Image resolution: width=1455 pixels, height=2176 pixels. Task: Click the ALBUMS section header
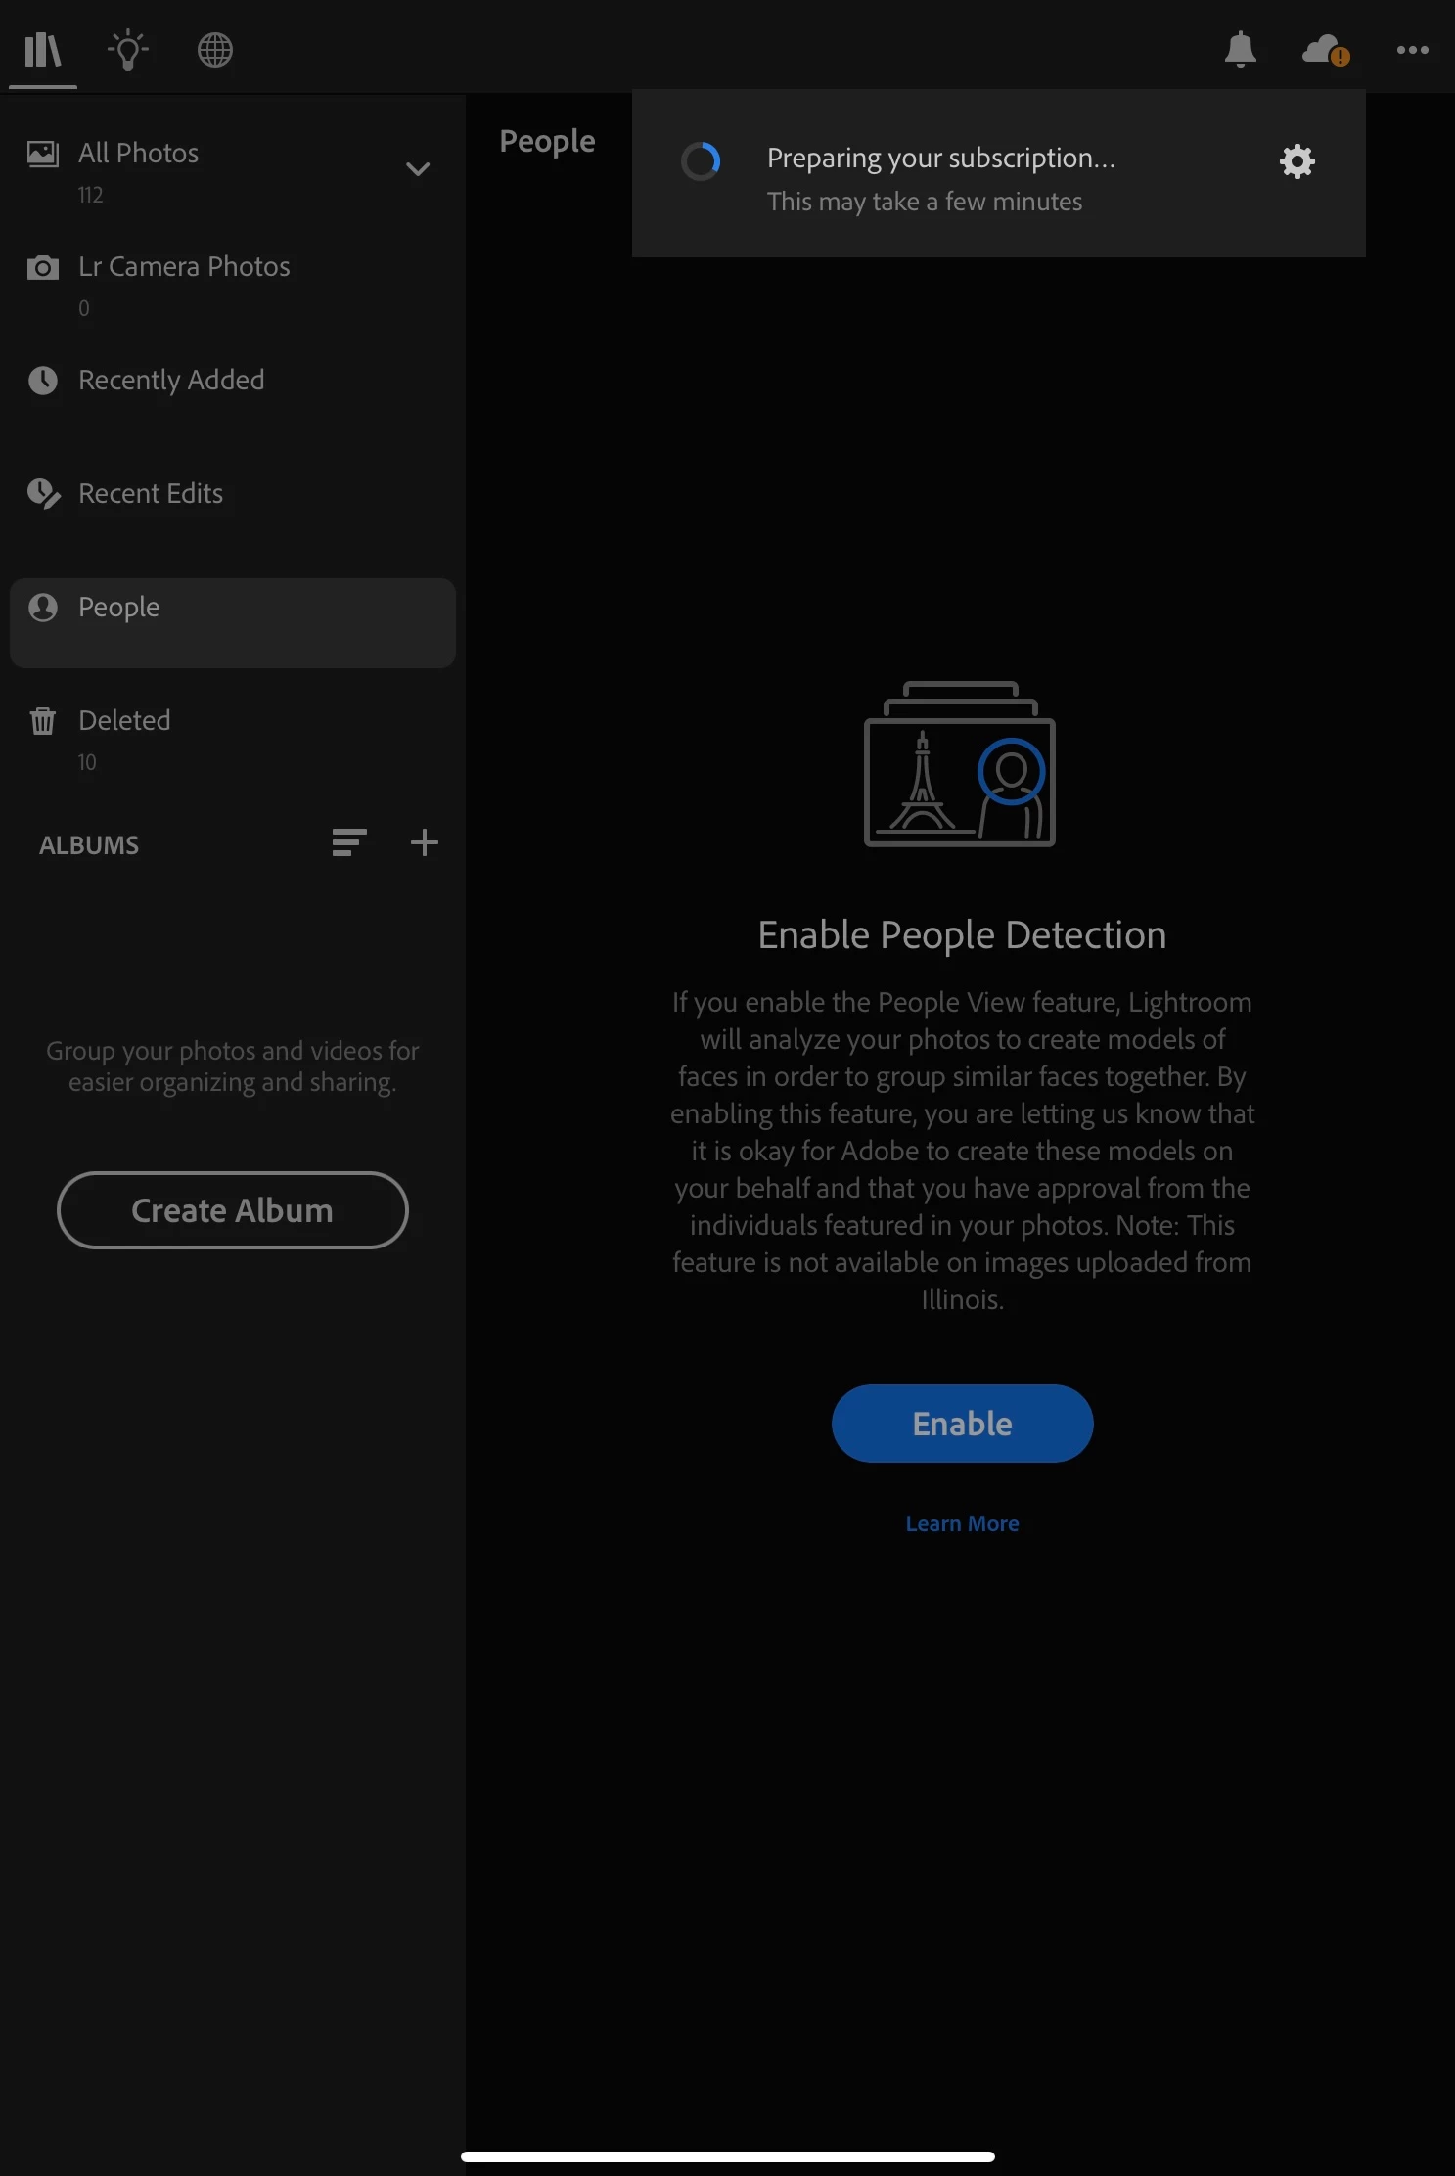click(x=89, y=845)
